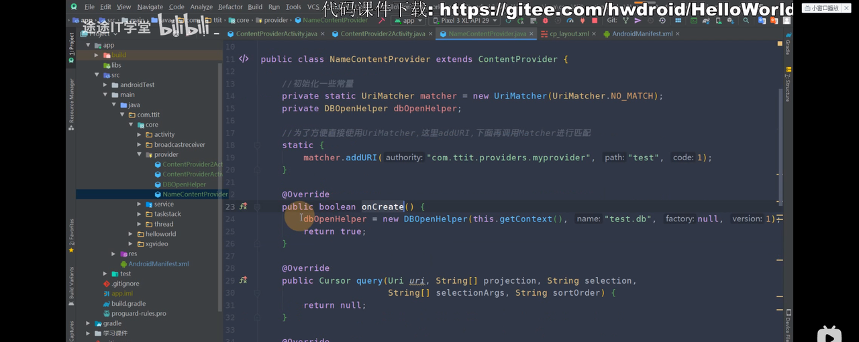The height and width of the screenshot is (342, 859).
Task: Click the orange translate plugin icon
Action: pos(774,21)
